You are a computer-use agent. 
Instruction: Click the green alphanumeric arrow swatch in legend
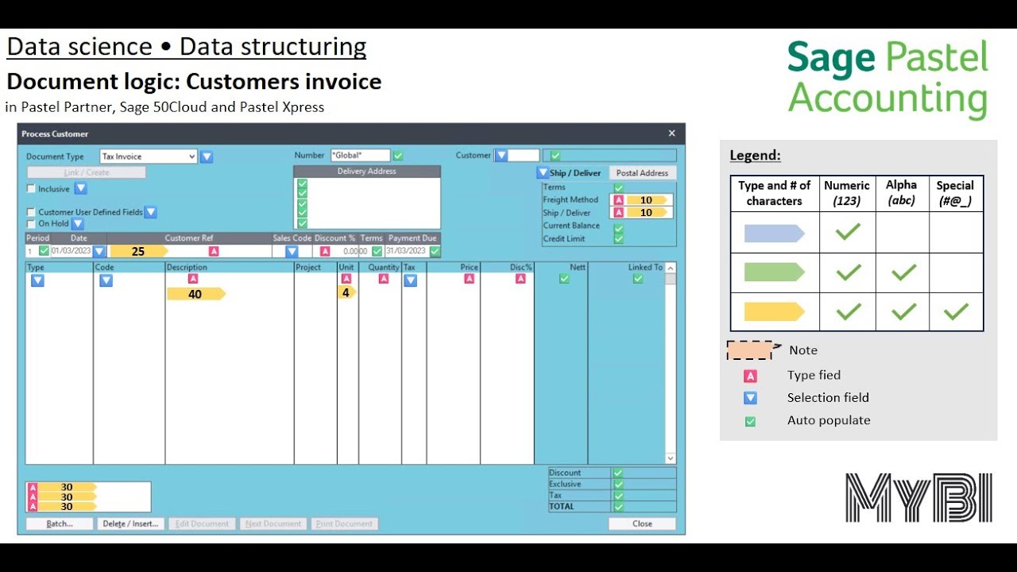775,272
